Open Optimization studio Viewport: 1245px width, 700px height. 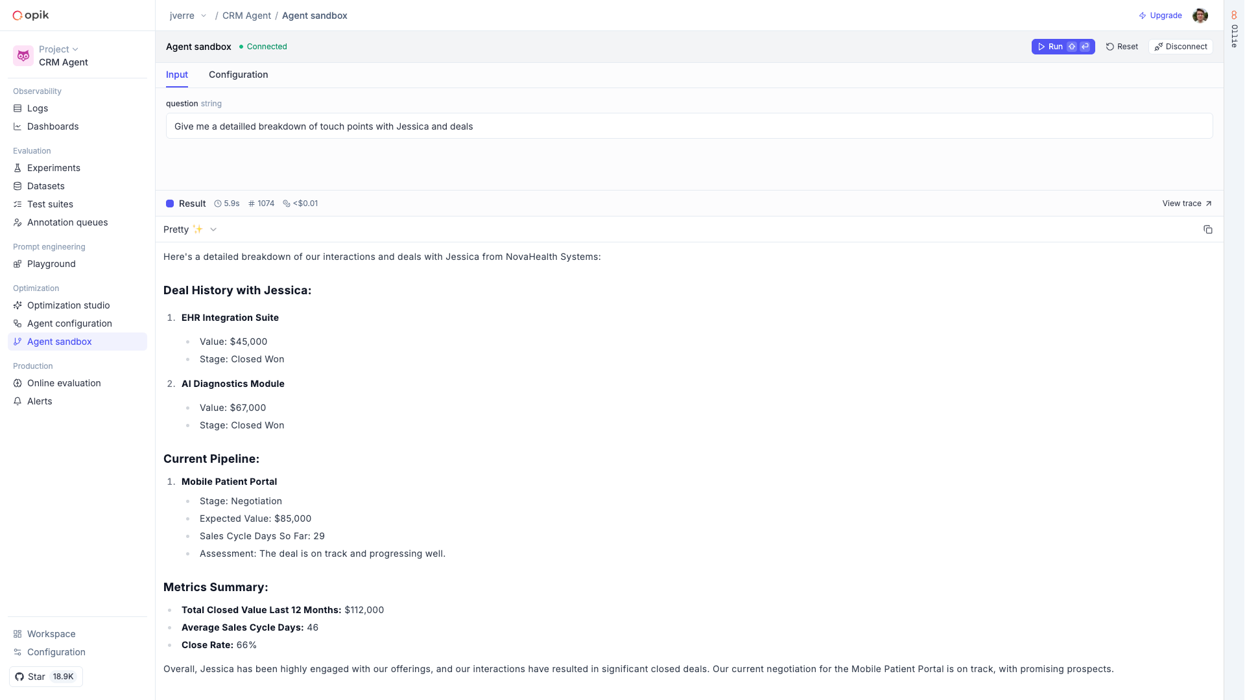pos(68,305)
